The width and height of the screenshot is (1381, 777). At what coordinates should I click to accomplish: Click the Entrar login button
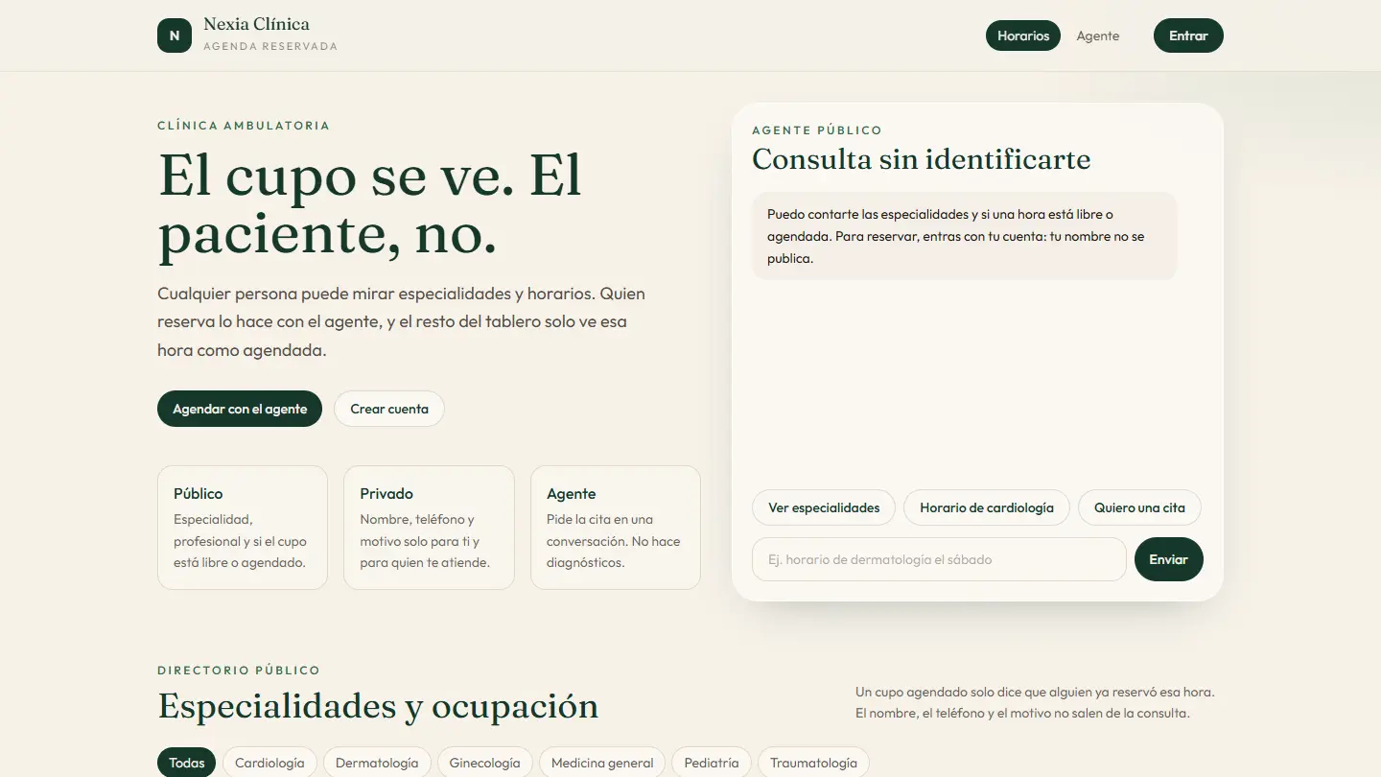(1188, 35)
